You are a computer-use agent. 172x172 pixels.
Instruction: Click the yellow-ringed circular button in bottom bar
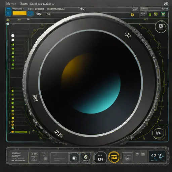pyautogui.click(x=114, y=157)
